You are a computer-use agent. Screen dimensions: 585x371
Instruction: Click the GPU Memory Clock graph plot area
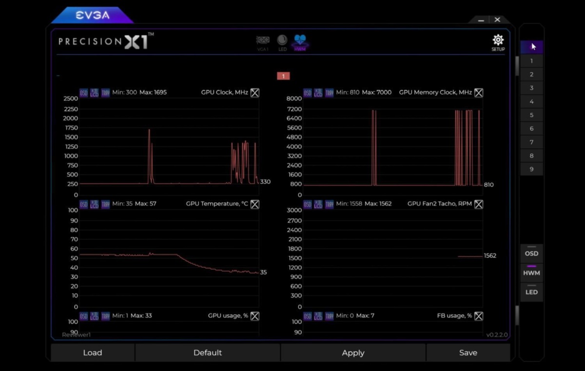(393, 146)
